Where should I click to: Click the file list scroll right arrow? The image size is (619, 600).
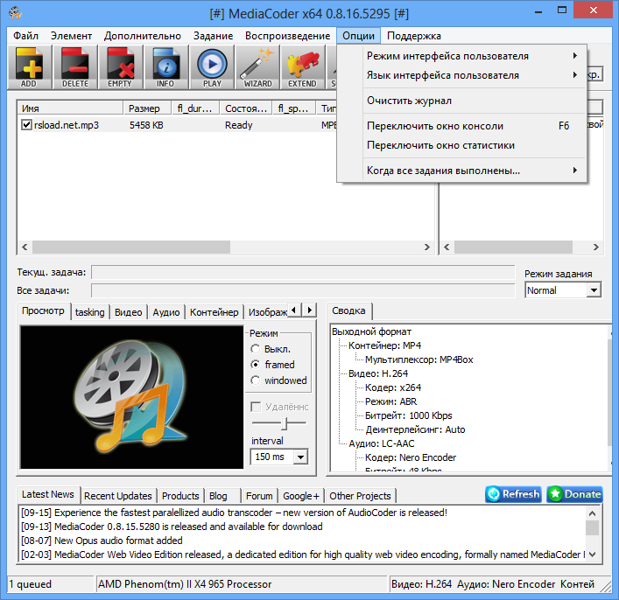point(426,247)
